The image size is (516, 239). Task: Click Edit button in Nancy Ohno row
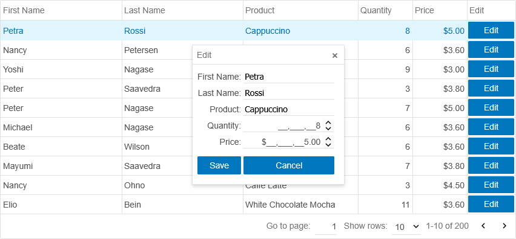491,185
